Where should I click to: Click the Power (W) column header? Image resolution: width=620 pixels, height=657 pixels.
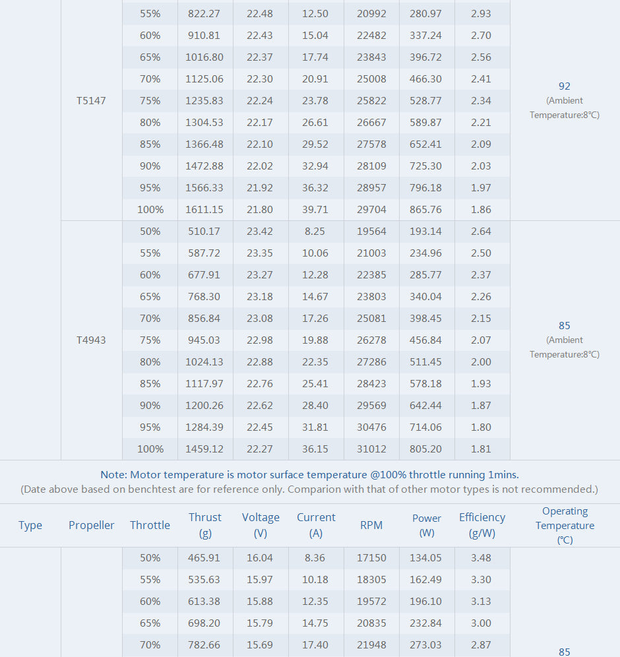tap(427, 525)
